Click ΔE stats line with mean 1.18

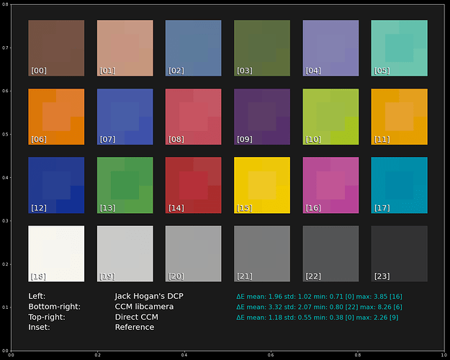pyautogui.click(x=317, y=318)
